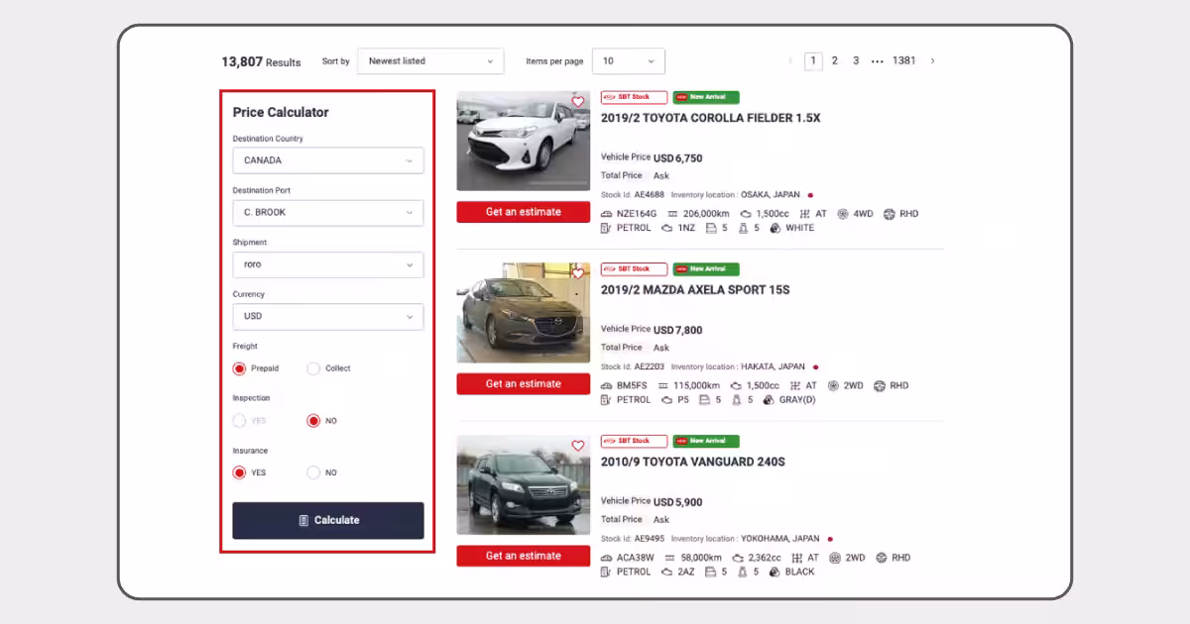Click inventory location HAKATA, JAPAN
Screen dimensions: 1190x624
coord(773,367)
